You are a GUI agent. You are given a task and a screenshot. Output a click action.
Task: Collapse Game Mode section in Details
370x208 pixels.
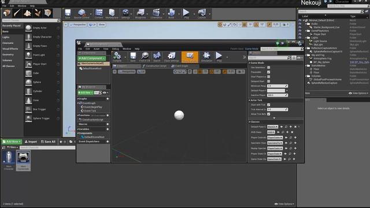coord(250,63)
